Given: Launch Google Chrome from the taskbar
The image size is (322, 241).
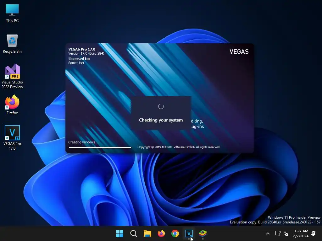Looking at the screenshot, I should 175,233.
